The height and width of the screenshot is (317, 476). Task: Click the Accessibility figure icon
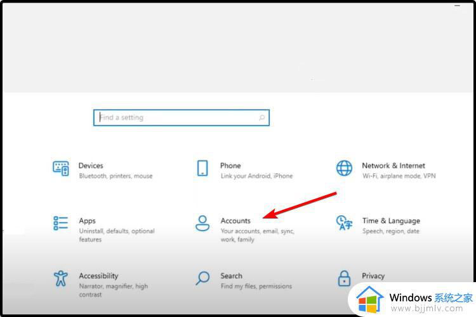(x=61, y=278)
